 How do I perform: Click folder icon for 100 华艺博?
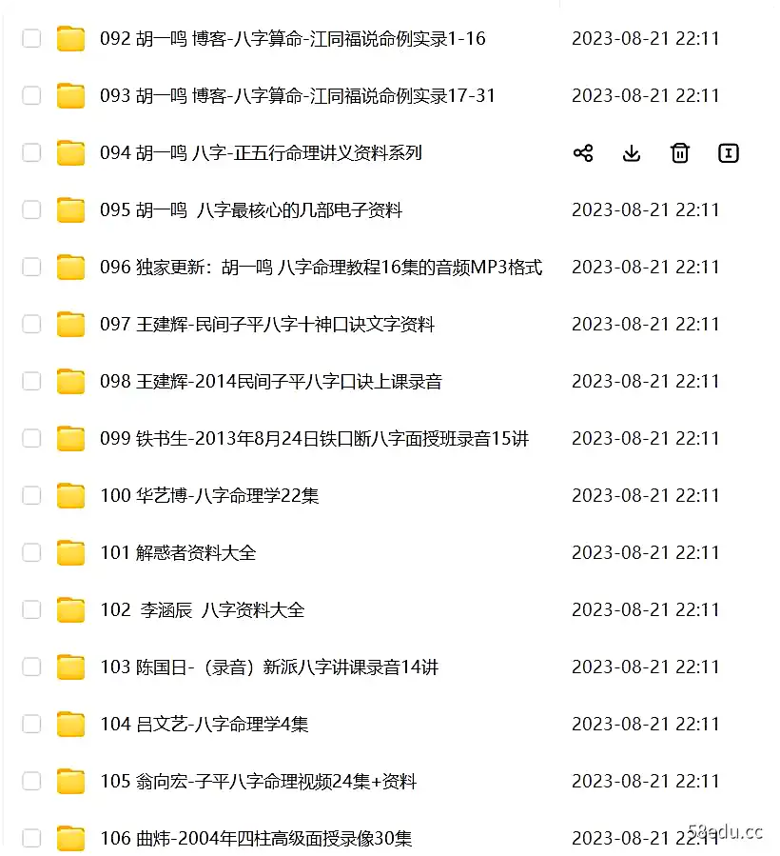pos(71,496)
